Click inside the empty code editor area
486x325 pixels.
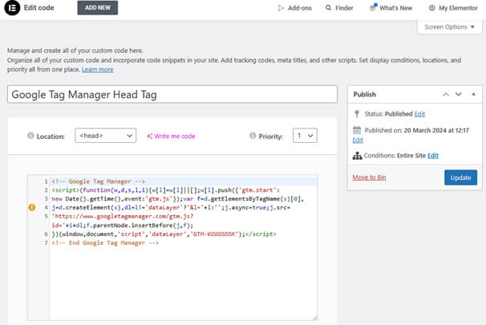(184, 284)
